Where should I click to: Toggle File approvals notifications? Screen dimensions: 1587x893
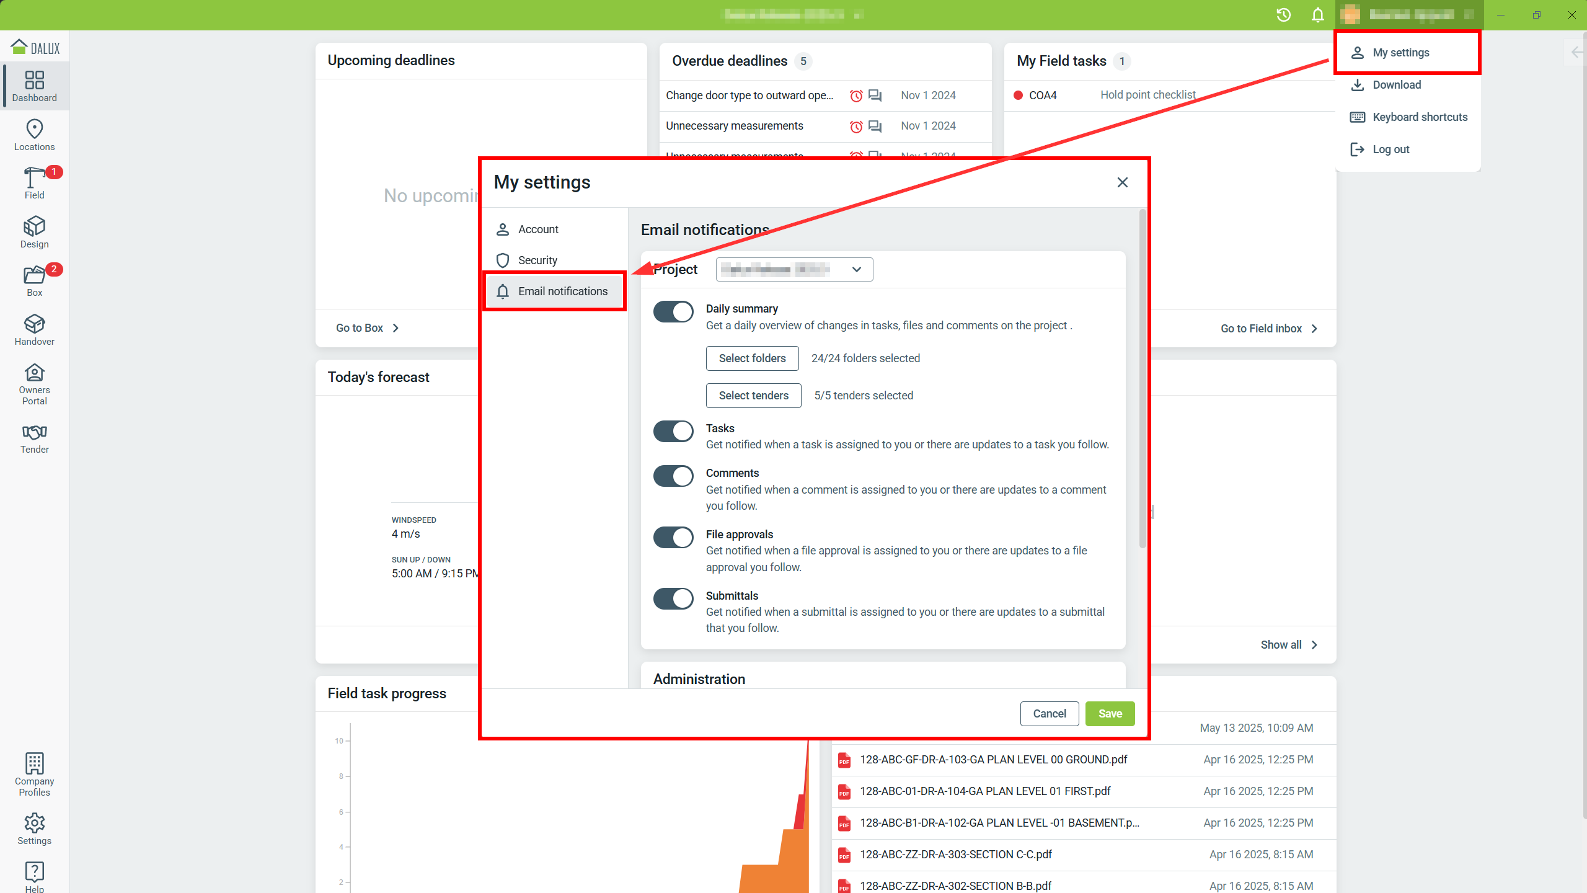click(673, 537)
